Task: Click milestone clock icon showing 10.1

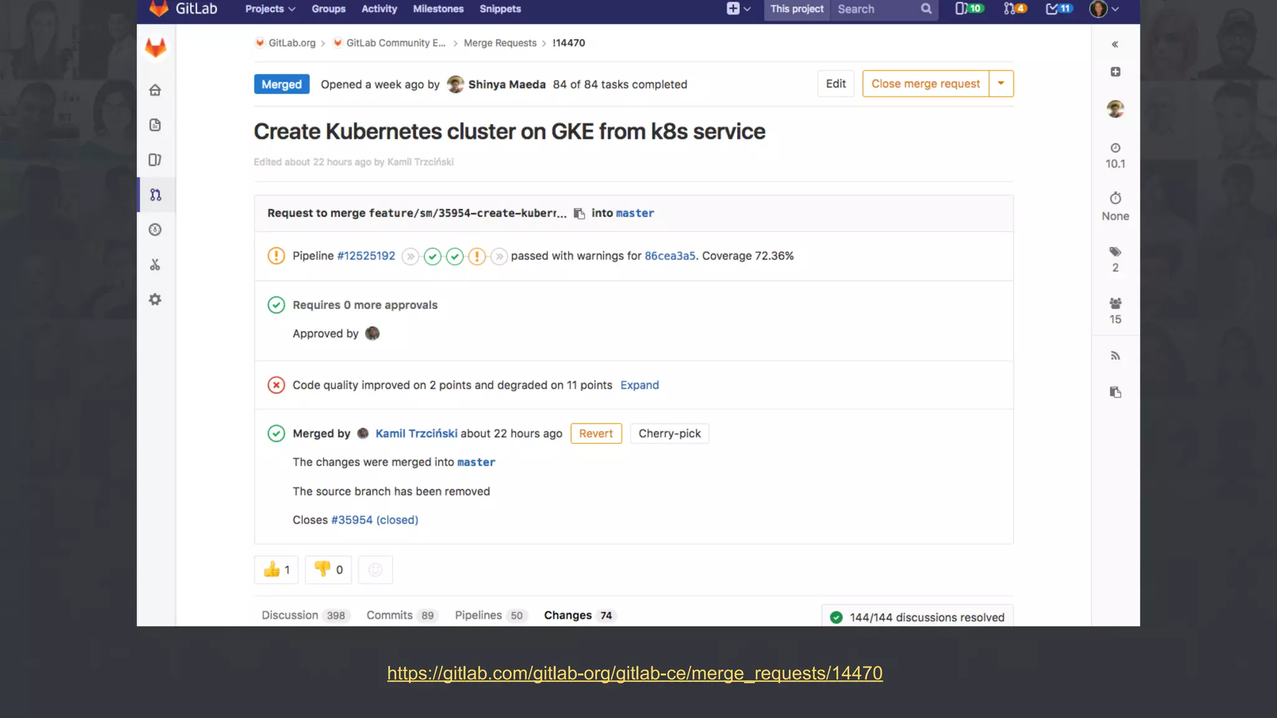Action: [1116, 155]
